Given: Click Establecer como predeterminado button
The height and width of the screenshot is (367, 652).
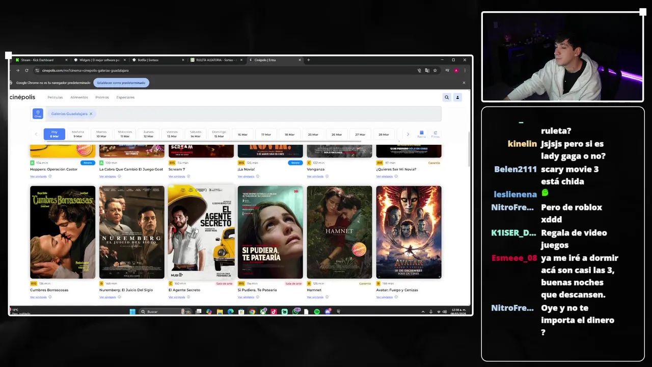Looking at the screenshot, I should pyautogui.click(x=121, y=83).
